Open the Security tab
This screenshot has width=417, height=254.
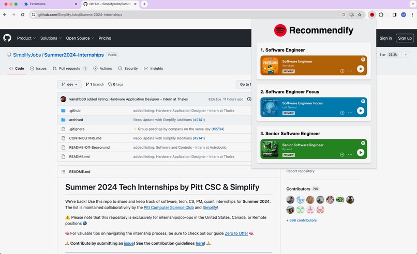click(x=128, y=69)
